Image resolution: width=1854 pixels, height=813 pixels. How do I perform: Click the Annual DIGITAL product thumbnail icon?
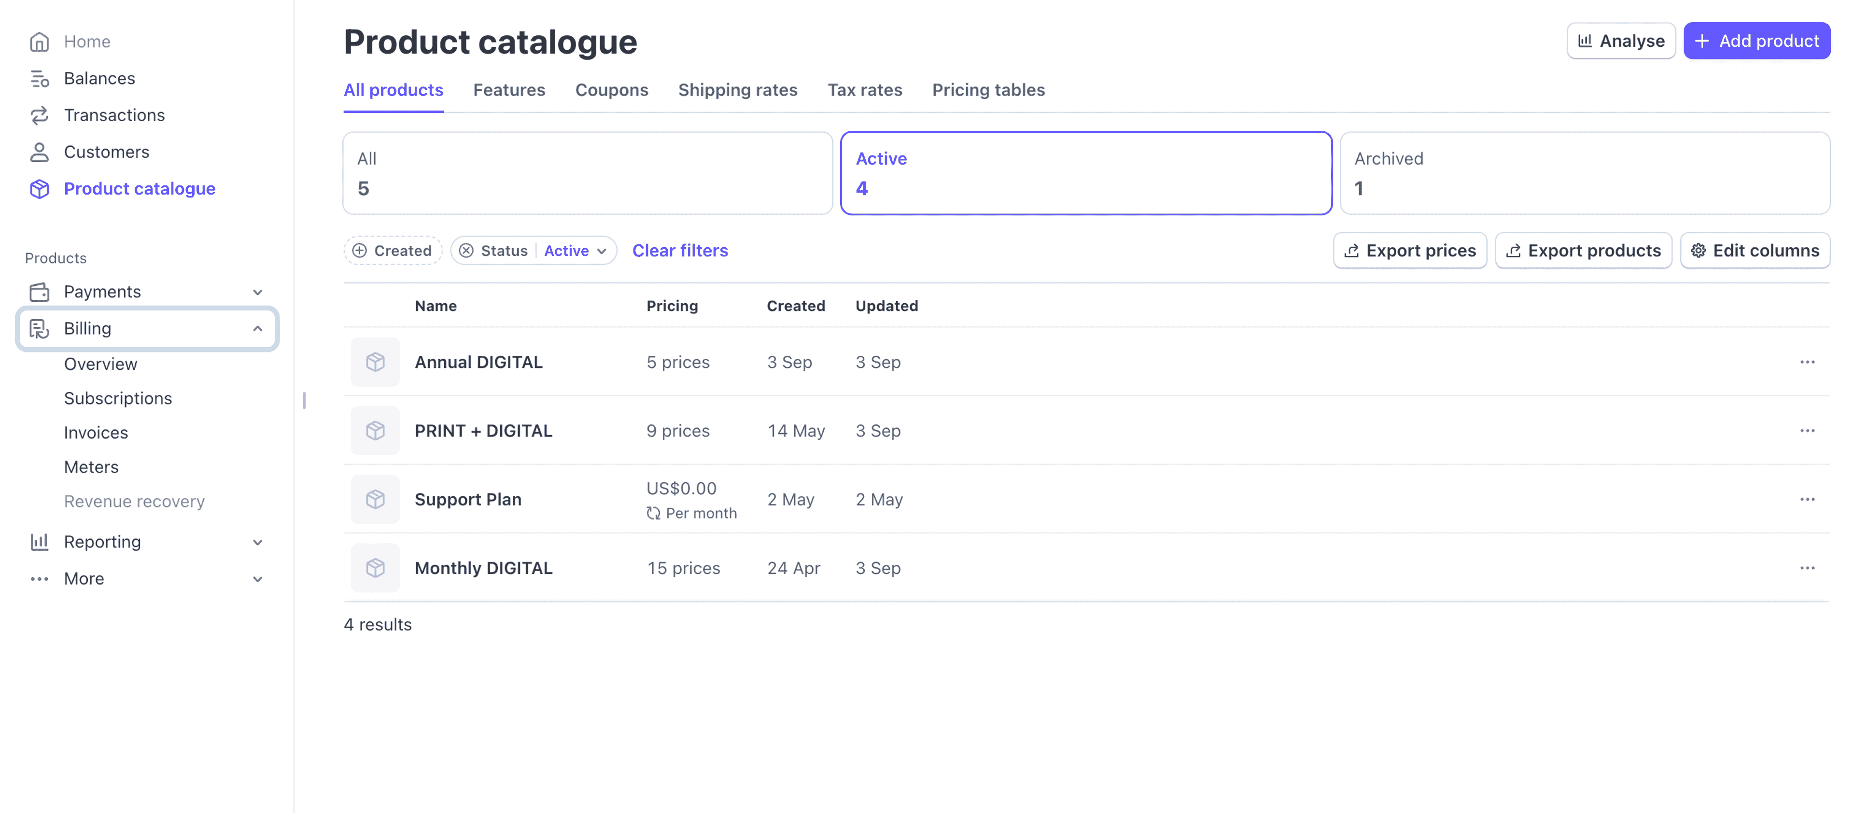coord(375,362)
